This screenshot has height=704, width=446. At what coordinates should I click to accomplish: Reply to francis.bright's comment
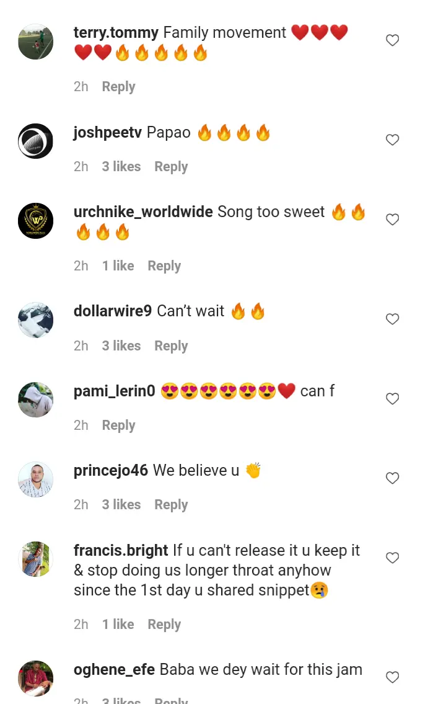click(x=164, y=625)
